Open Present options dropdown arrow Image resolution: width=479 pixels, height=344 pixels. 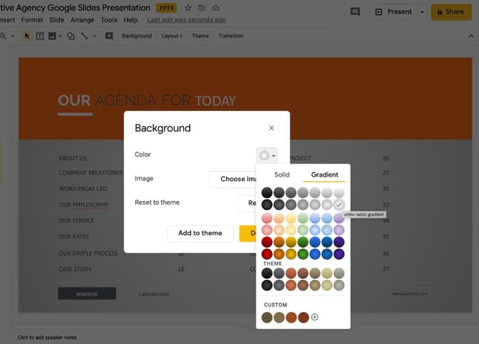422,12
